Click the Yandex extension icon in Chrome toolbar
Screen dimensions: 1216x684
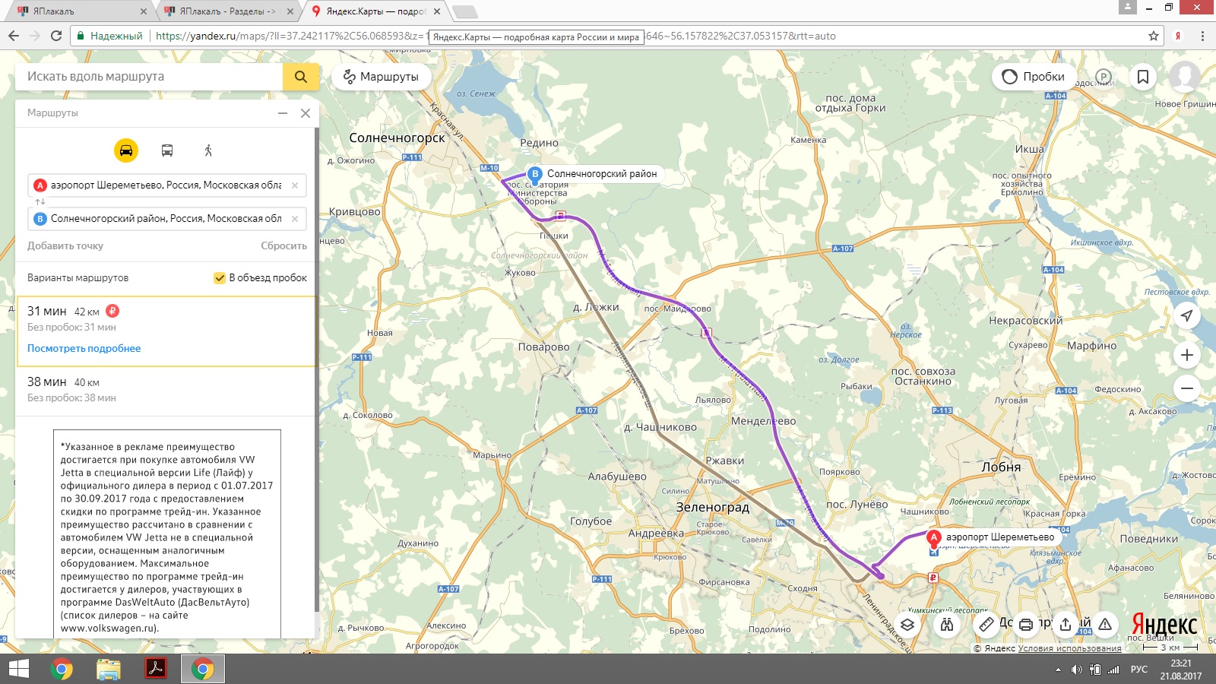[x=1178, y=36]
